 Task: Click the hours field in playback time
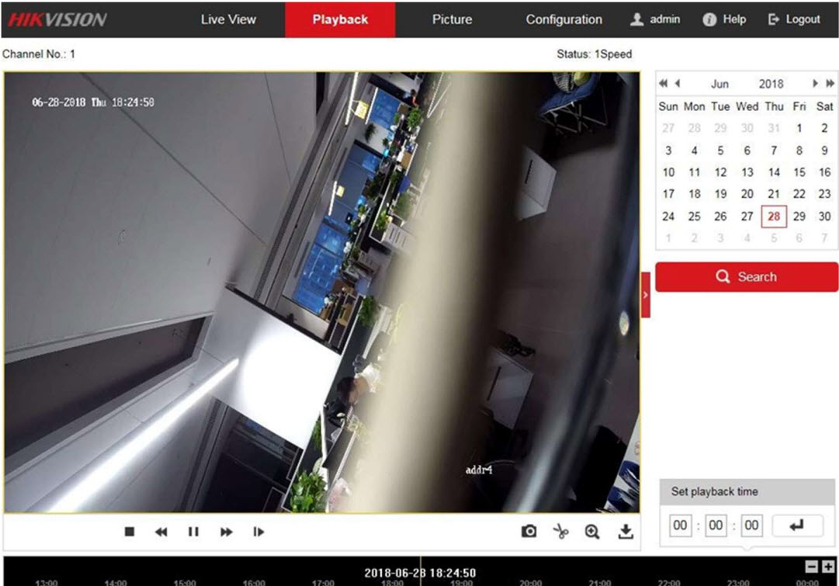680,525
